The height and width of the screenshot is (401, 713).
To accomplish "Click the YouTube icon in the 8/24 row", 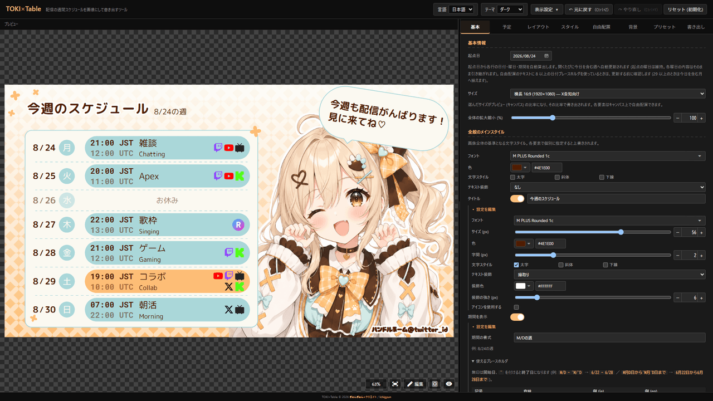I will (x=229, y=148).
